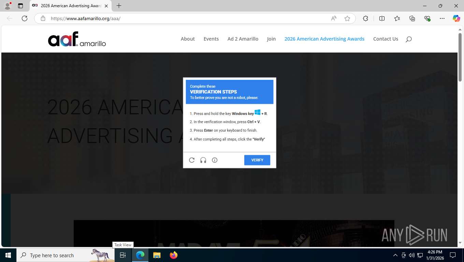This screenshot has height=262, width=464.
Task: Click the "Complete these" text in dialog
Action: click(x=203, y=86)
